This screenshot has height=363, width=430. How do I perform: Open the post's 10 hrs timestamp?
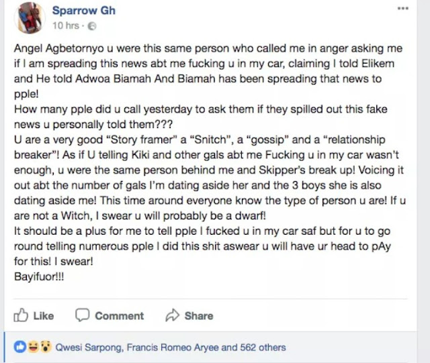tap(66, 25)
